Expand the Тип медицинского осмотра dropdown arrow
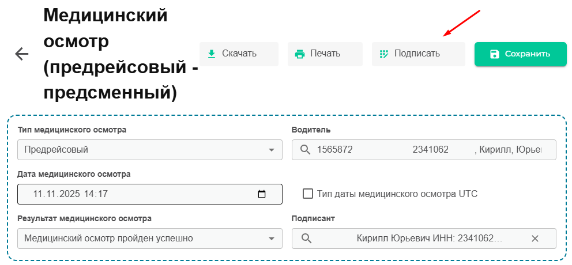The height and width of the screenshot is (265, 572). pyautogui.click(x=272, y=150)
